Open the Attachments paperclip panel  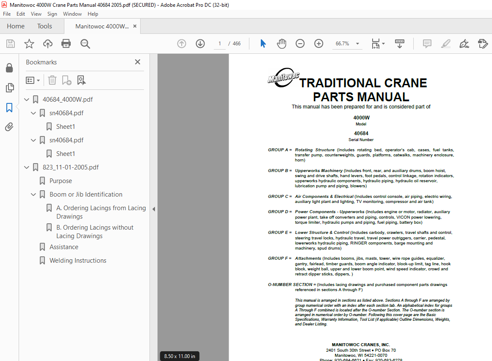[9, 127]
